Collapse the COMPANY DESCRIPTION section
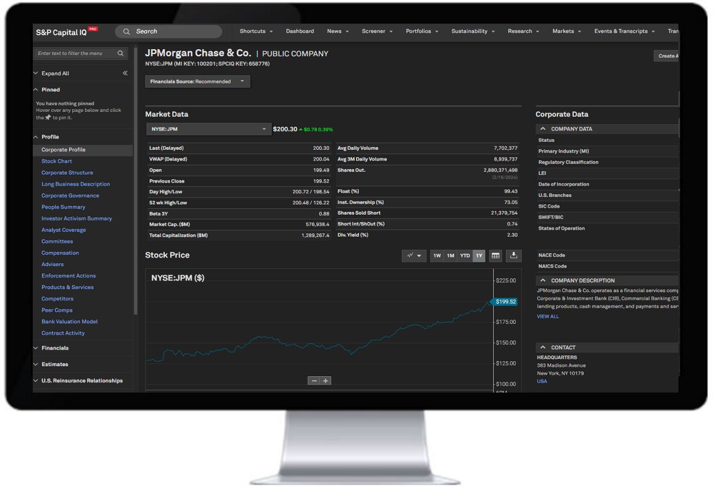The height and width of the screenshot is (492, 713). click(x=543, y=281)
